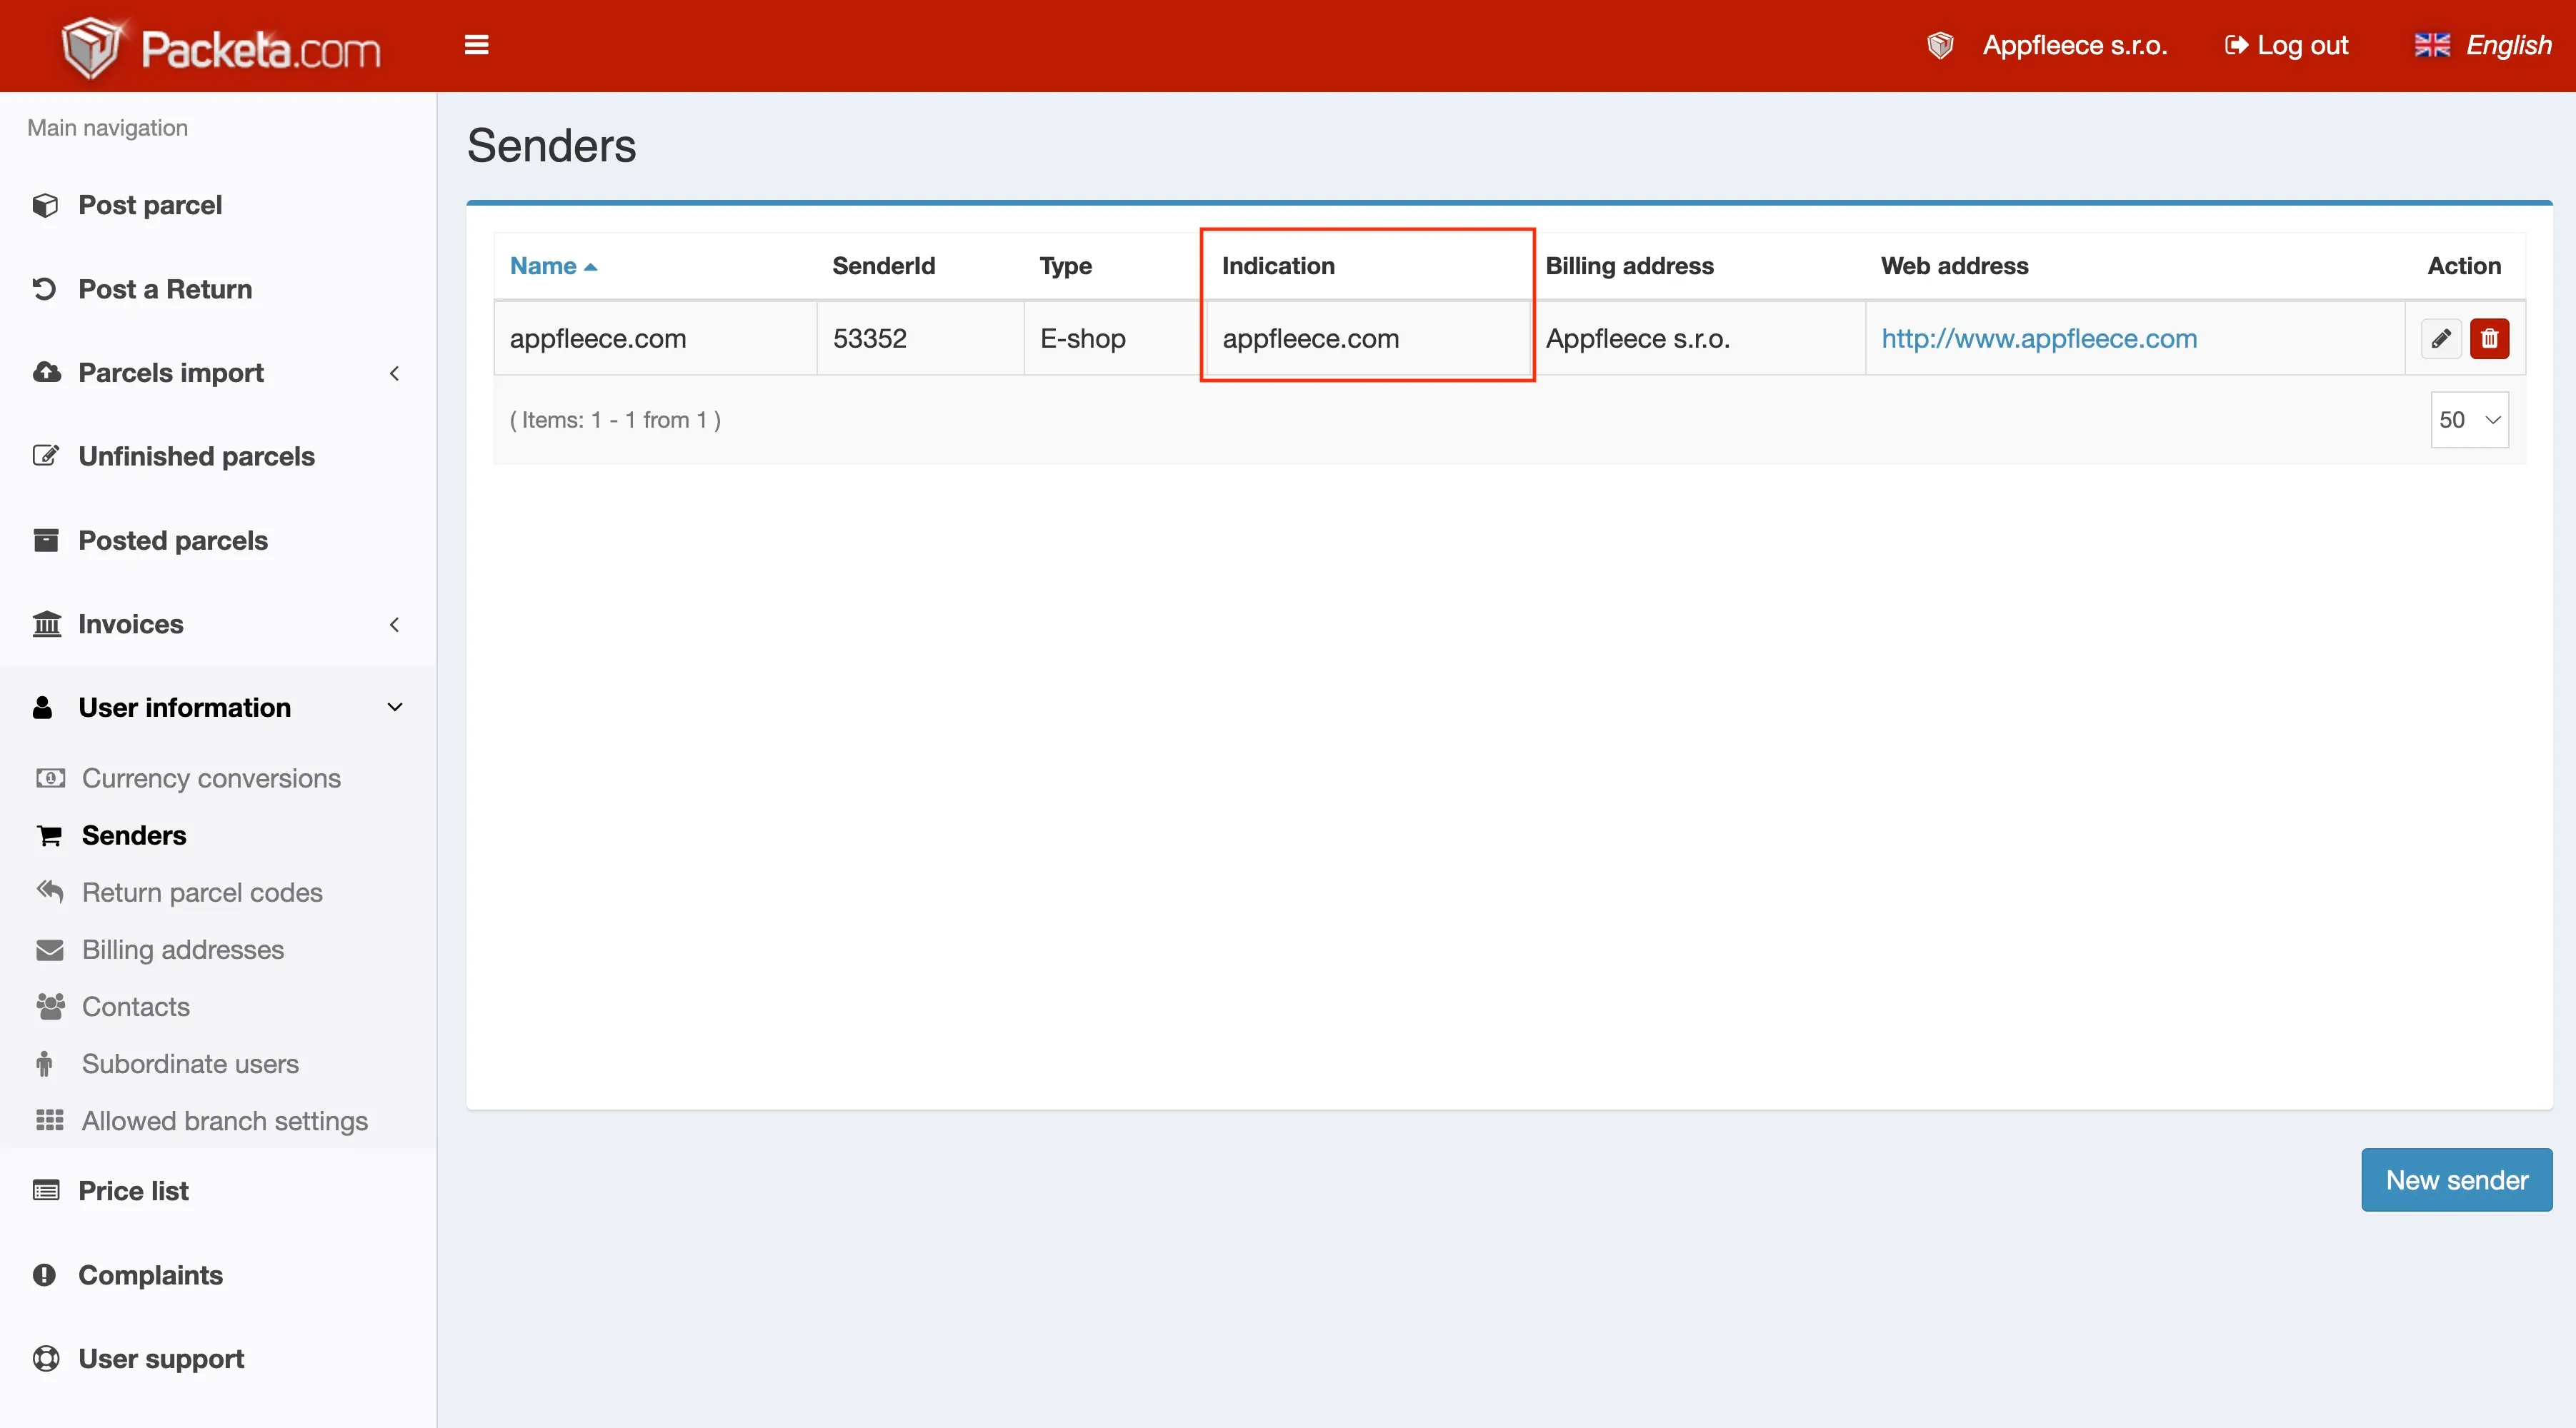Click the Post parcel box icon
Image resolution: width=2576 pixels, height=1428 pixels.
tap(45, 205)
